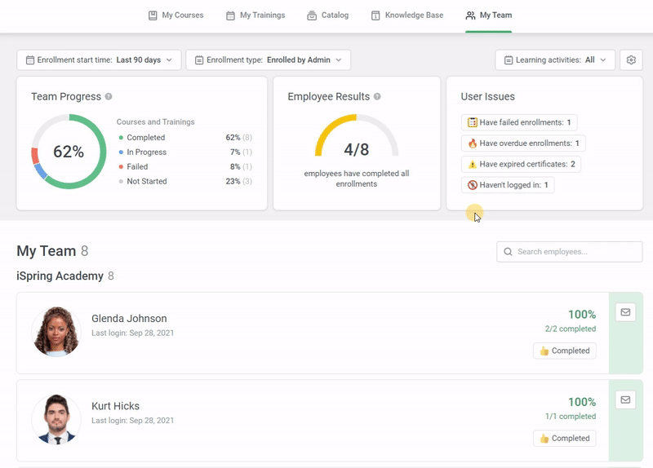Click the Team Progress help icon
The width and height of the screenshot is (653, 468).
pos(109,97)
